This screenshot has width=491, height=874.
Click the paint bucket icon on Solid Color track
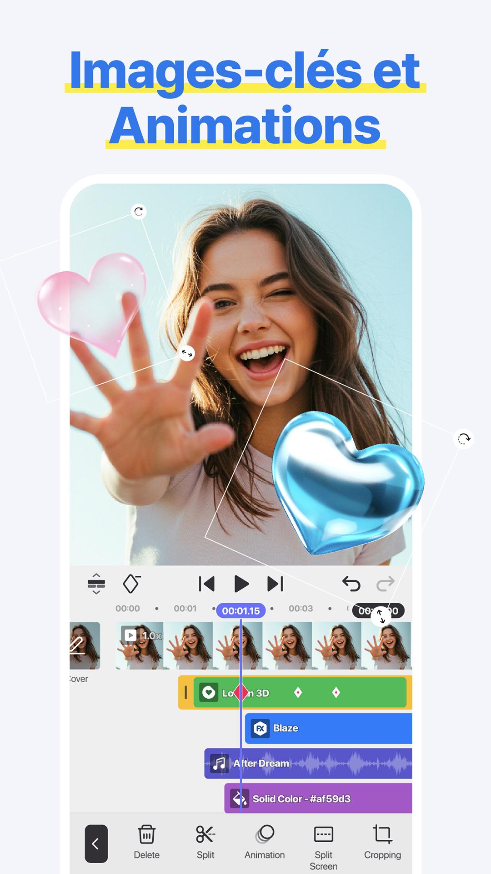pyautogui.click(x=240, y=798)
